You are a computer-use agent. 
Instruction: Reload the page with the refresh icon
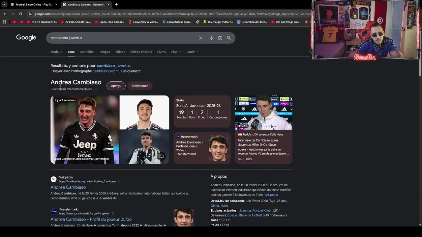click(20, 14)
